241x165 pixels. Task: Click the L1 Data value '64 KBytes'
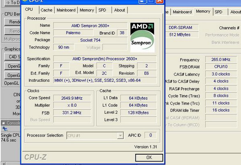(x=138, y=98)
